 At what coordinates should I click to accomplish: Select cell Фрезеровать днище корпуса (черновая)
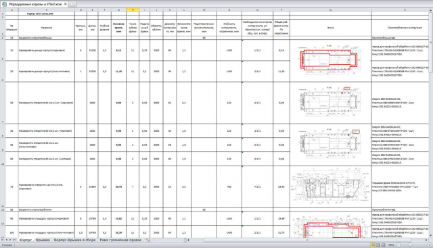47,50
